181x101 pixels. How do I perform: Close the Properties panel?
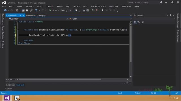point(173,15)
